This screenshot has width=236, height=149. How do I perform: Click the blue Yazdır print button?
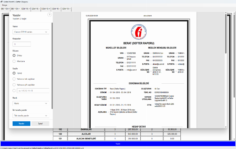[x=21, y=124]
